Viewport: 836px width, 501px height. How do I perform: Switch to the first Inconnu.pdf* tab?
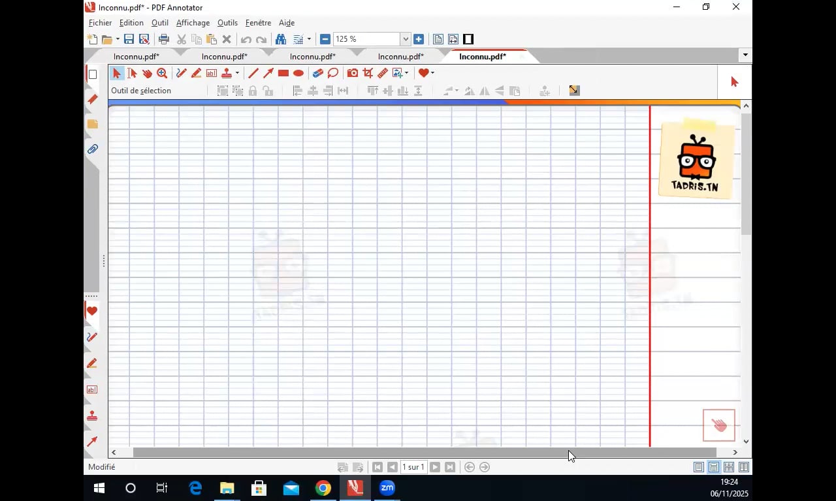pyautogui.click(x=136, y=57)
